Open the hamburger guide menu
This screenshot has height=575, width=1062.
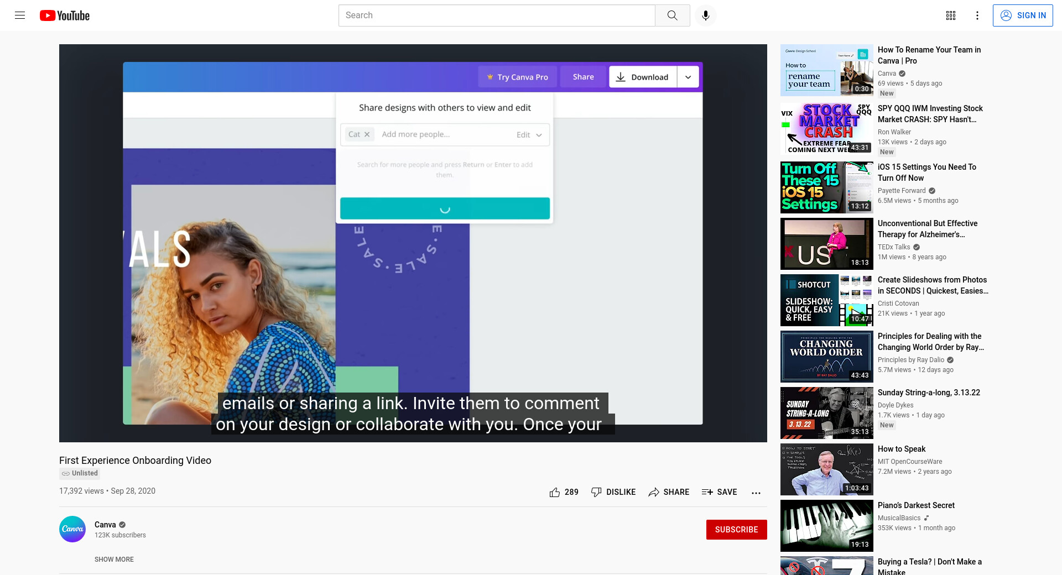[20, 15]
